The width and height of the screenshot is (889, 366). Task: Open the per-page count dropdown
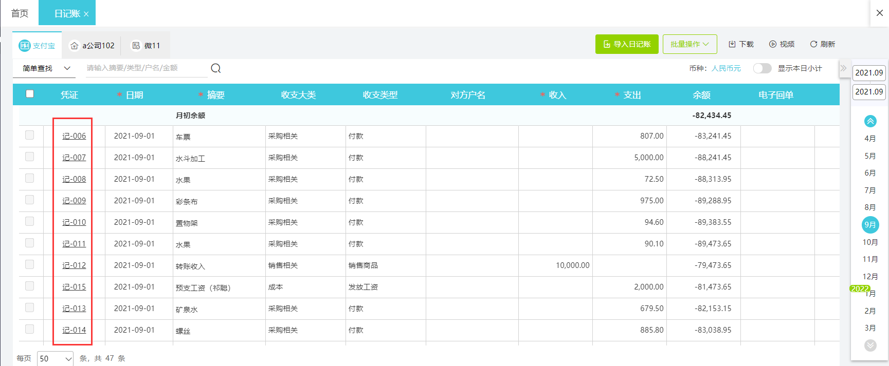[x=56, y=359]
